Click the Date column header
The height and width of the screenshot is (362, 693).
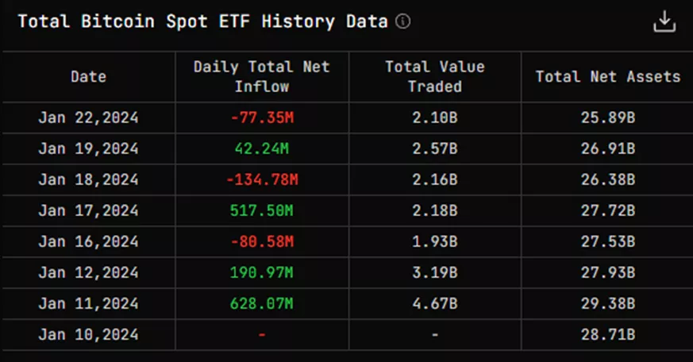(x=88, y=77)
